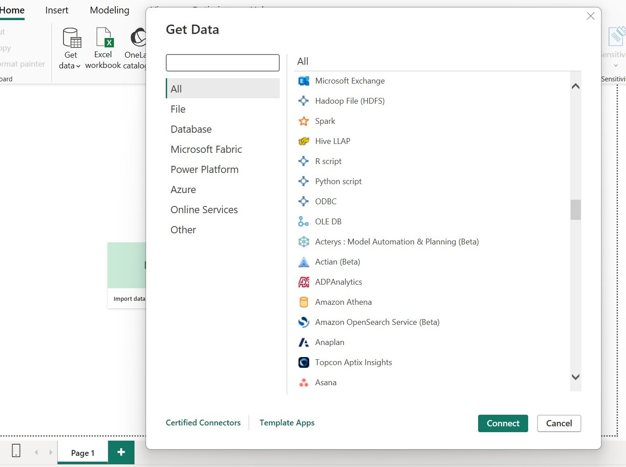Image resolution: width=626 pixels, height=467 pixels.
Task: Click the Connect button
Action: pyautogui.click(x=503, y=423)
